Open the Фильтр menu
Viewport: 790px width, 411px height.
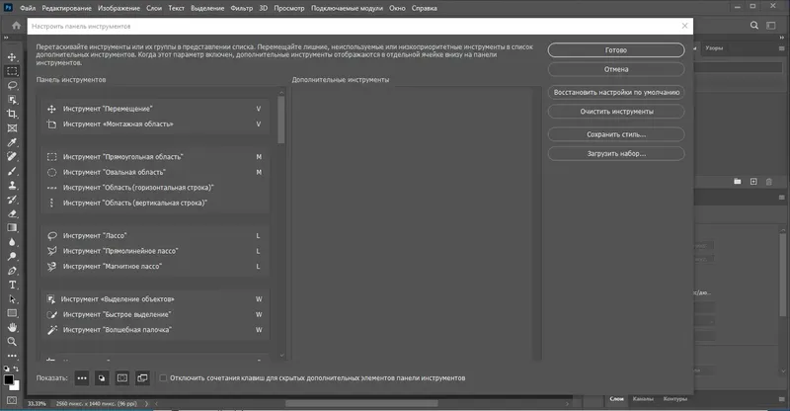pyautogui.click(x=242, y=8)
